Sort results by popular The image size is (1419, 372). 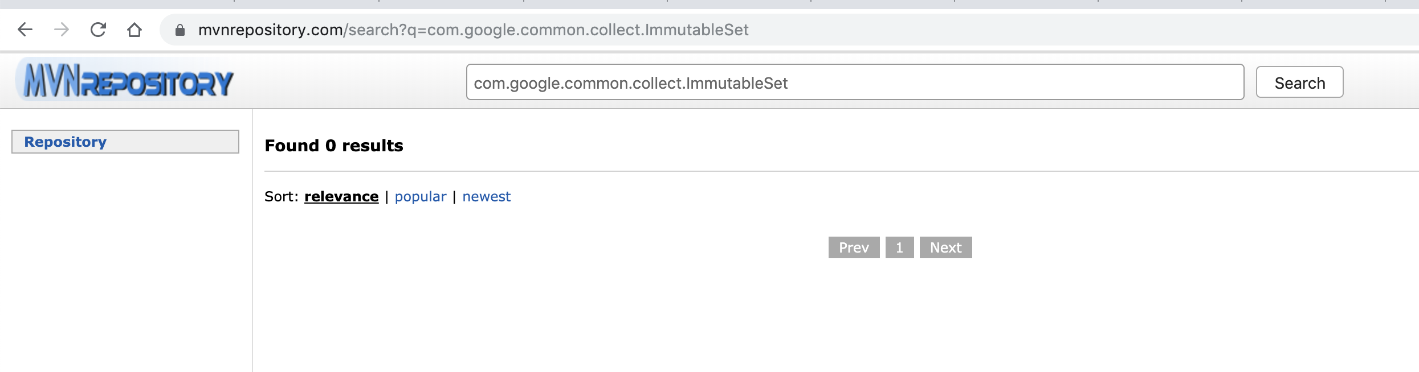click(x=420, y=197)
